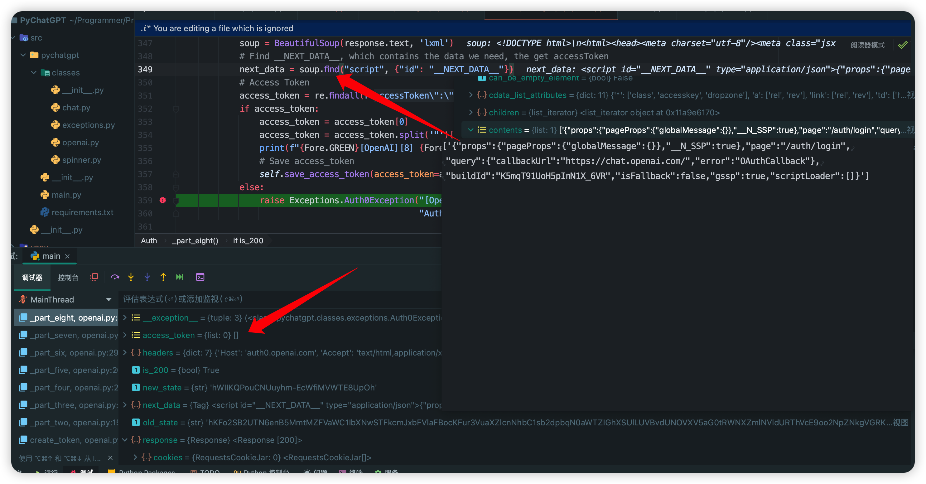
Task: Click the red breakpoint marker on line 359
Action: tap(162, 201)
